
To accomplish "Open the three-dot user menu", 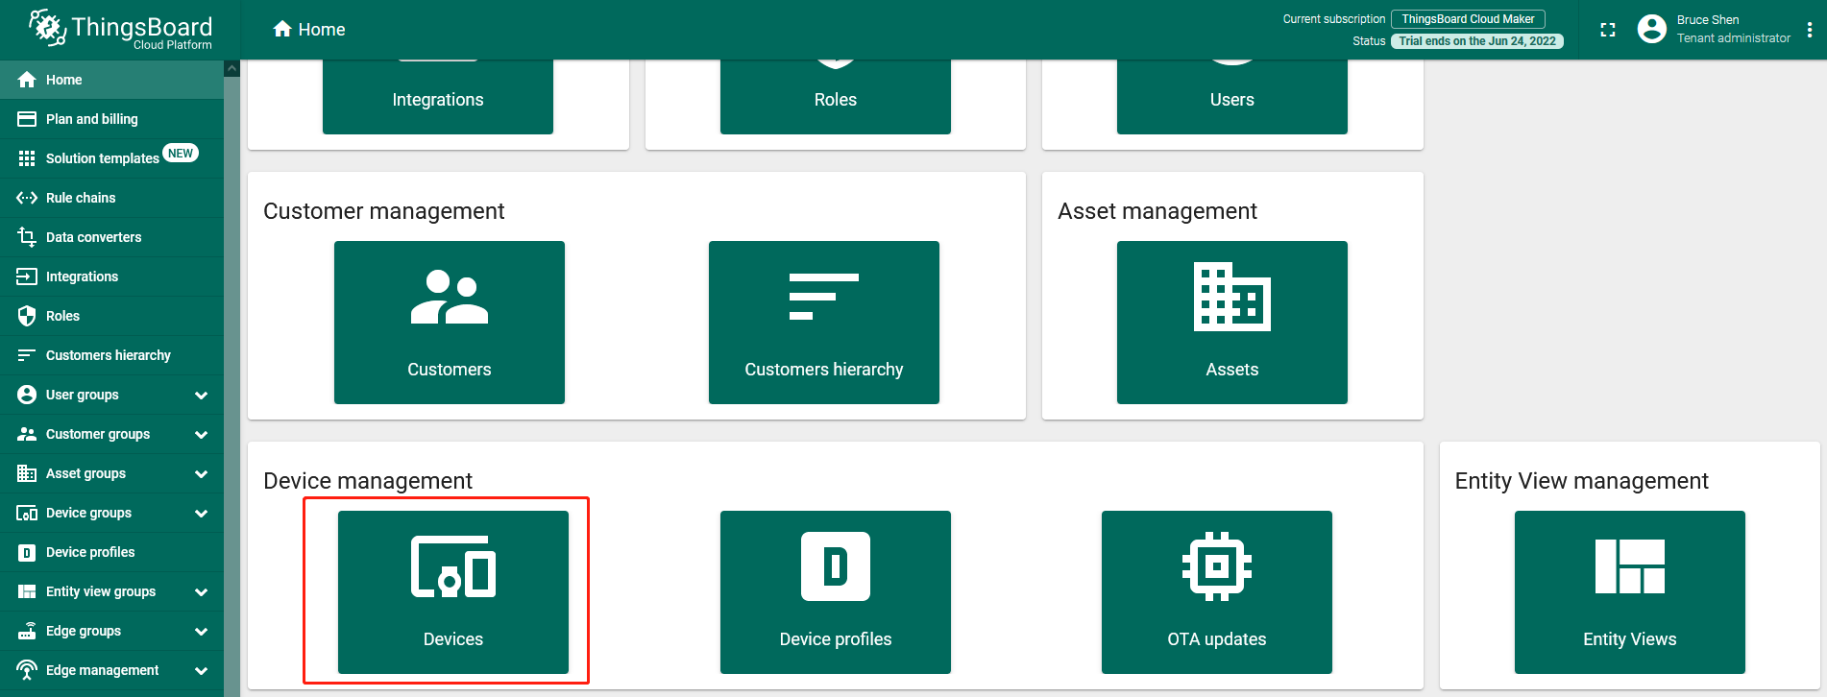I will click(x=1809, y=30).
